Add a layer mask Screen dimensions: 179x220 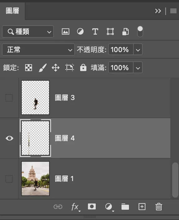92,207
